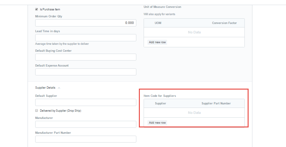Click the Lead Time in days field
This screenshot has height=147, width=286.
86,38
